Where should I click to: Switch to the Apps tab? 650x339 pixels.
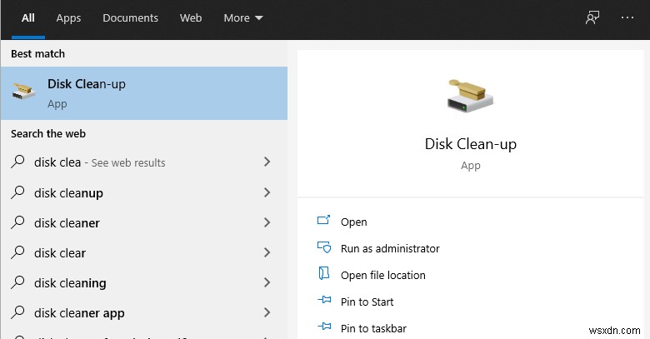tap(69, 17)
